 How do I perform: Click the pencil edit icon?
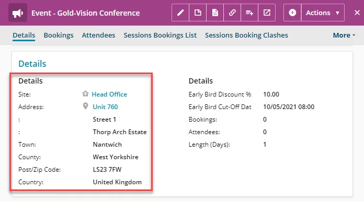(x=180, y=13)
